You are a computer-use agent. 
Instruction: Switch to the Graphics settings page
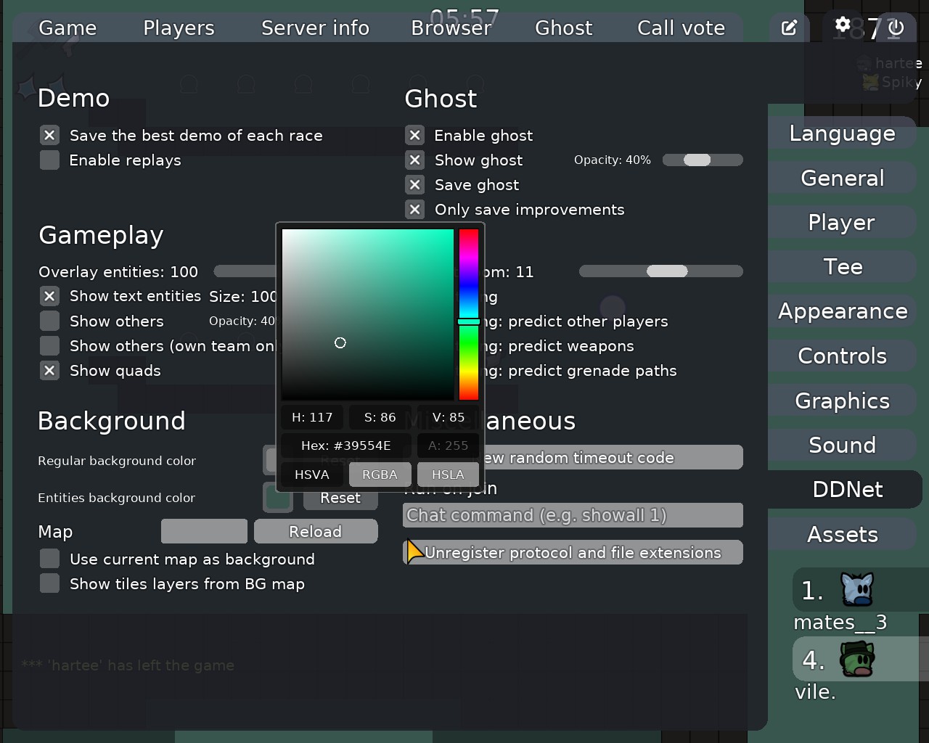coord(842,401)
